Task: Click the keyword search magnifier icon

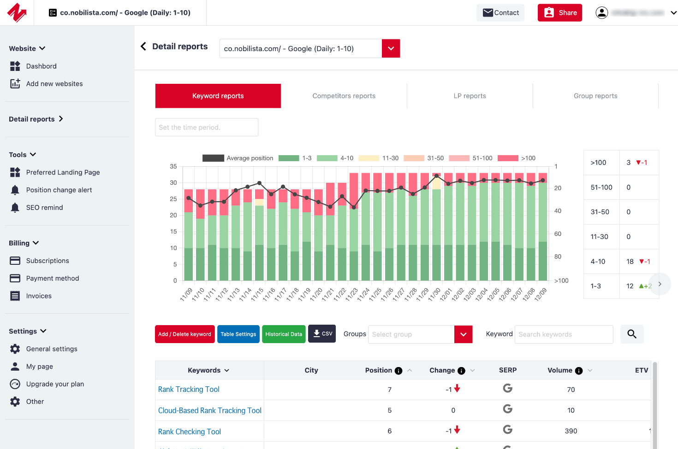Action: [x=632, y=334]
